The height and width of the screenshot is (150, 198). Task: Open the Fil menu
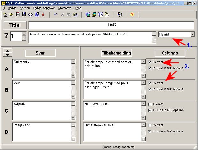click(4, 8)
